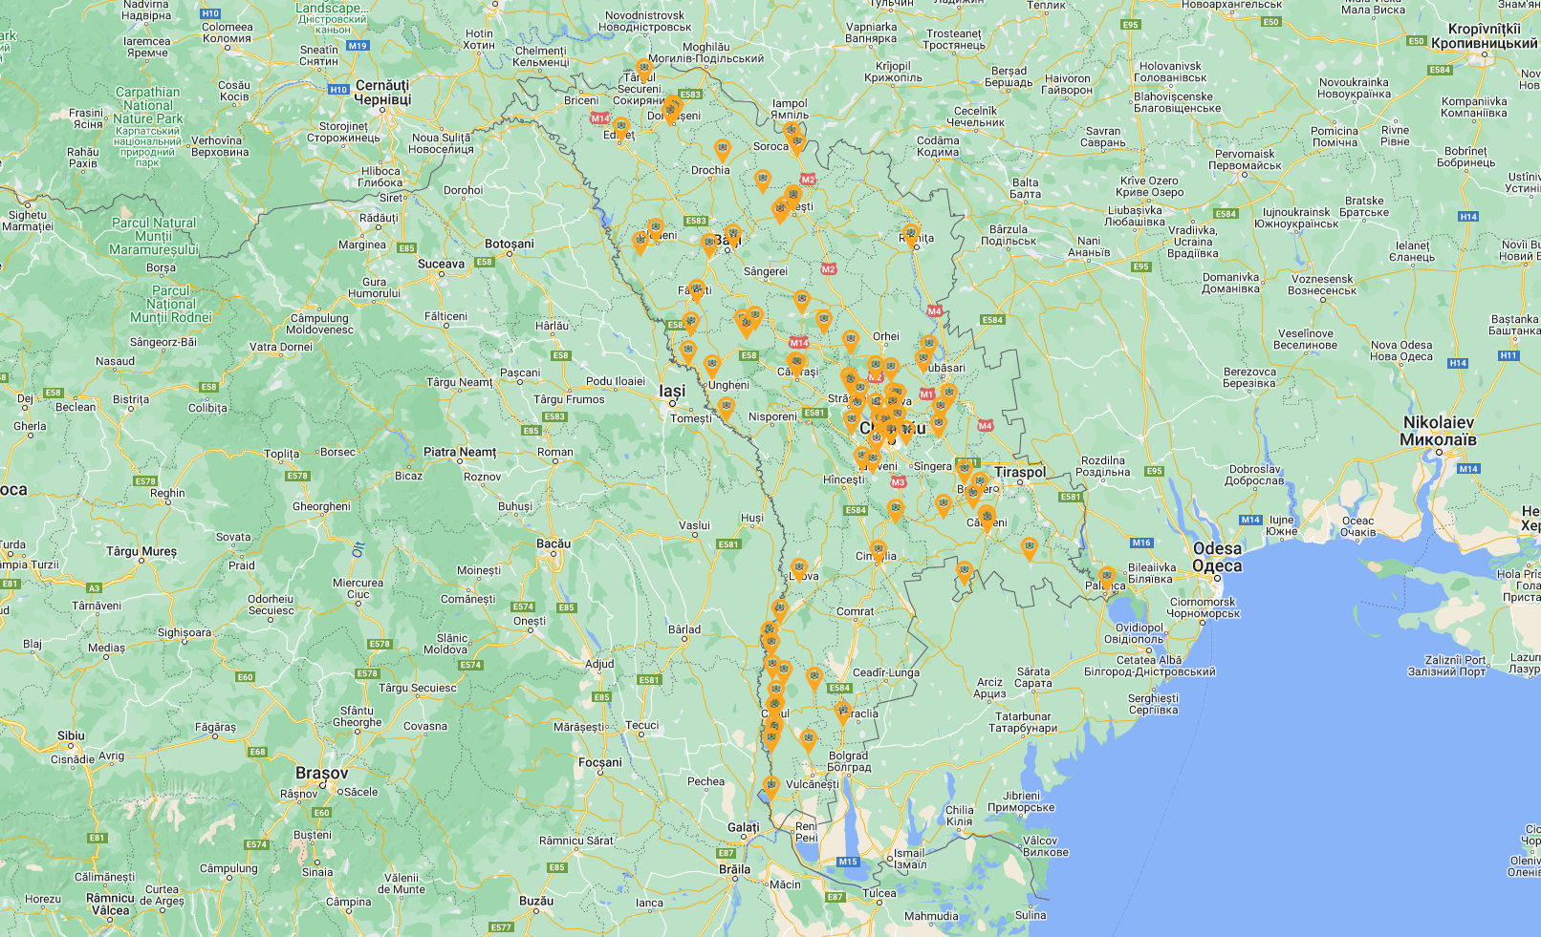The width and height of the screenshot is (1541, 937).
Task: Click the marker above the Ungheni label
Action: (x=712, y=365)
